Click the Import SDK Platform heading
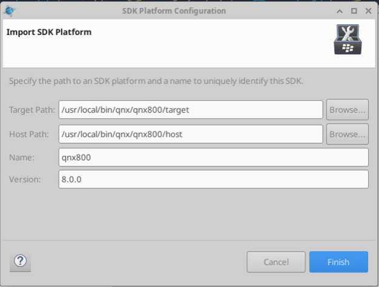This screenshot has height=287, width=379. [49, 32]
